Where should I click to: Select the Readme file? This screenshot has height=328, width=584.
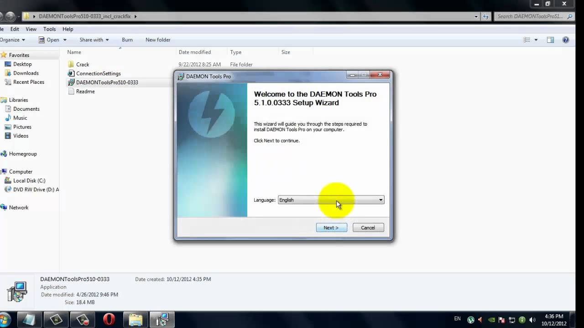(x=81, y=91)
